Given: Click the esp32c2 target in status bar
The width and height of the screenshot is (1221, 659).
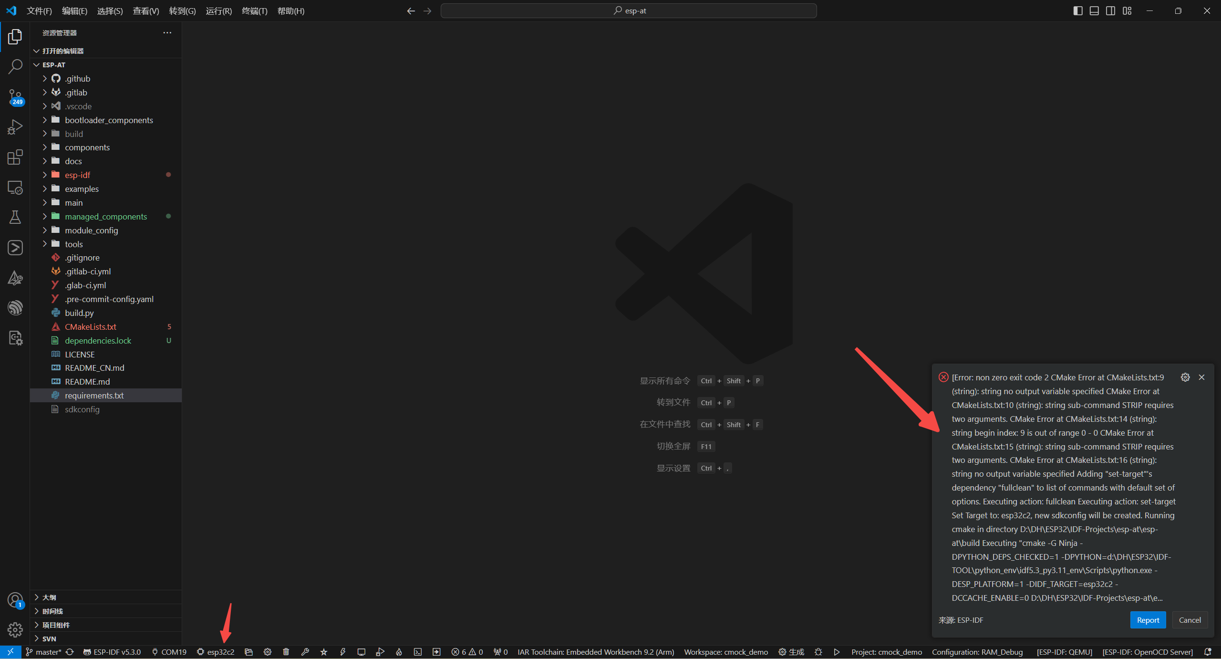Looking at the screenshot, I should (216, 652).
